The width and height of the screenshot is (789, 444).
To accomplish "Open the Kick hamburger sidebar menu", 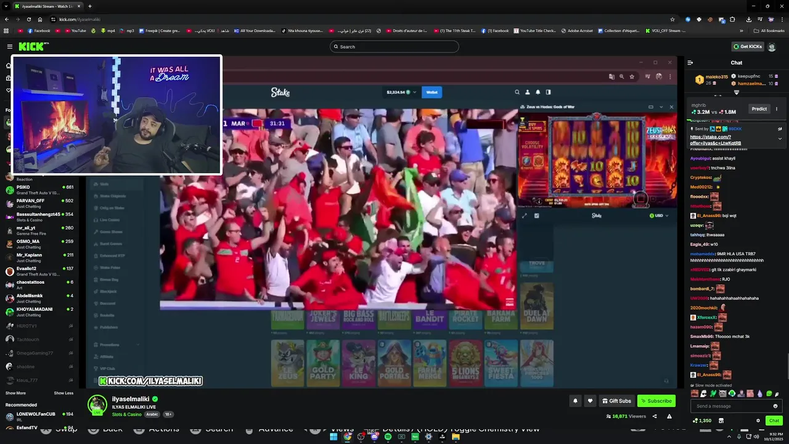I will point(10,46).
